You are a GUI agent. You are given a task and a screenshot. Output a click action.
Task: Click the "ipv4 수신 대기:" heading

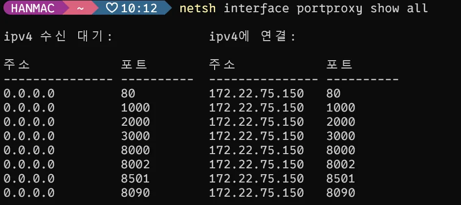point(58,37)
